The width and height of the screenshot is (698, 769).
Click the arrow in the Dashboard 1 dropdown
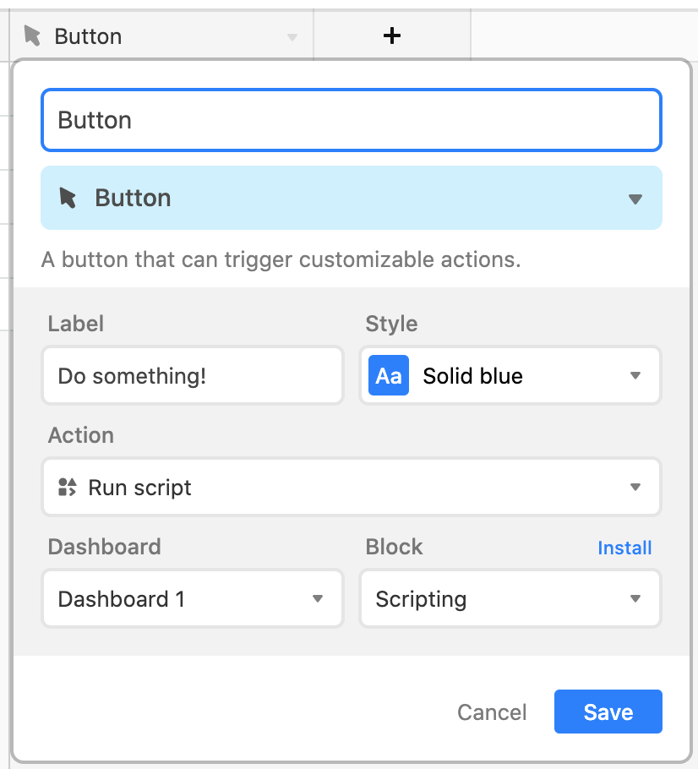(318, 599)
